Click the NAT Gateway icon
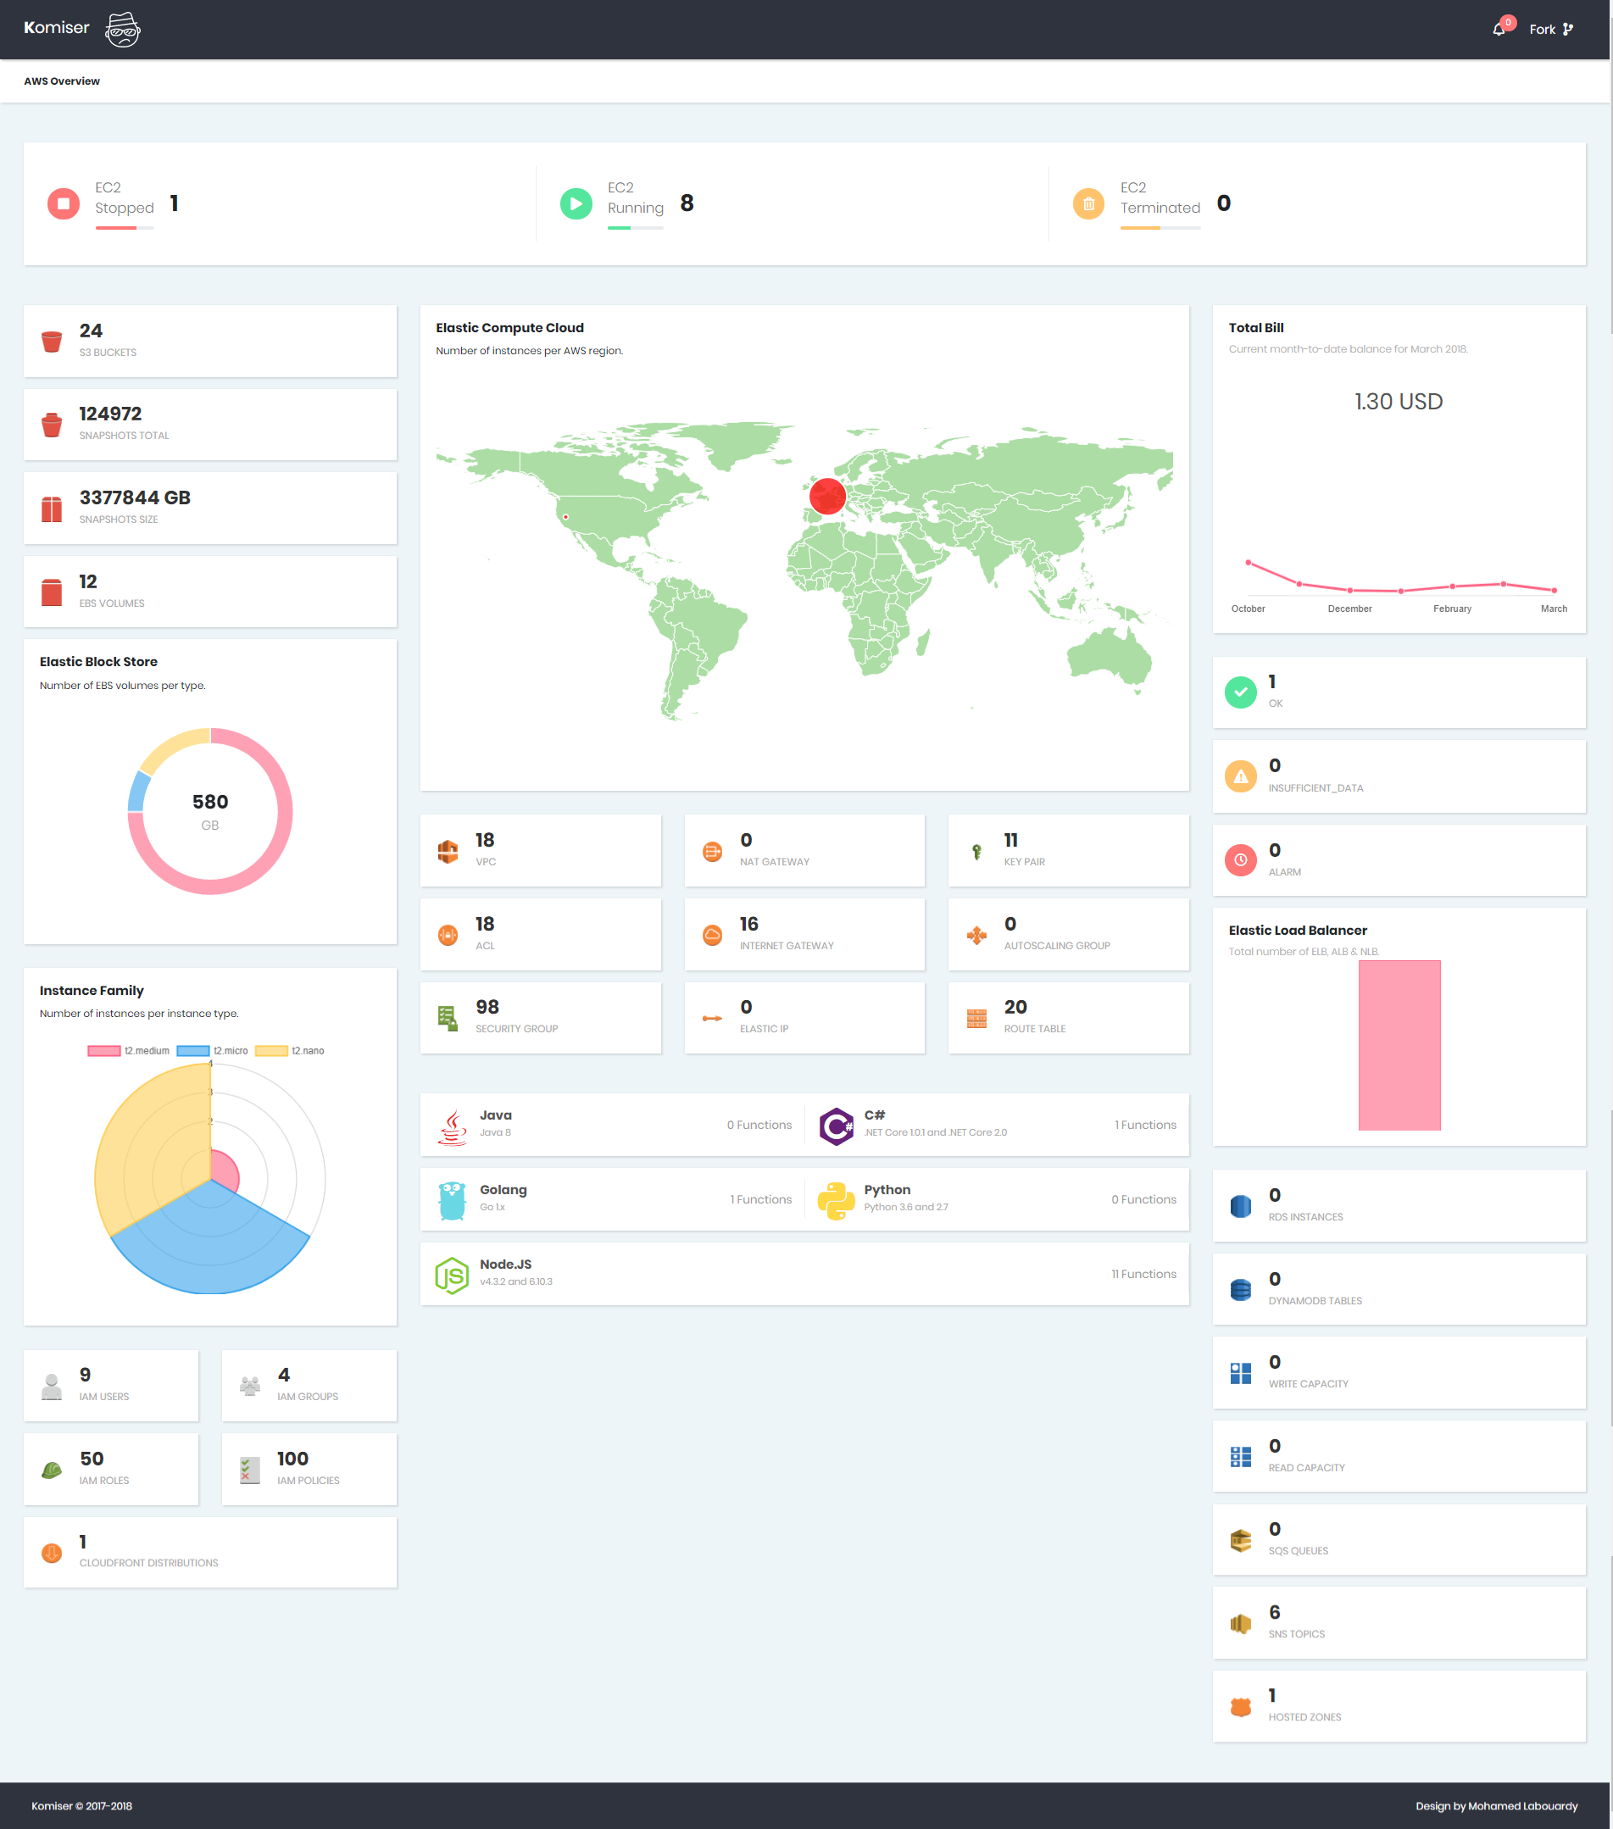 [x=713, y=851]
